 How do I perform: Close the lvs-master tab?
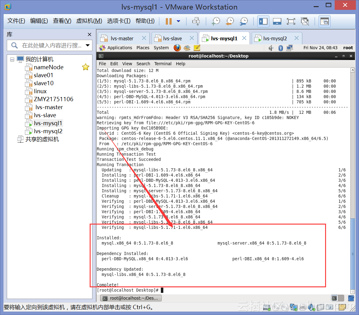[144, 38]
